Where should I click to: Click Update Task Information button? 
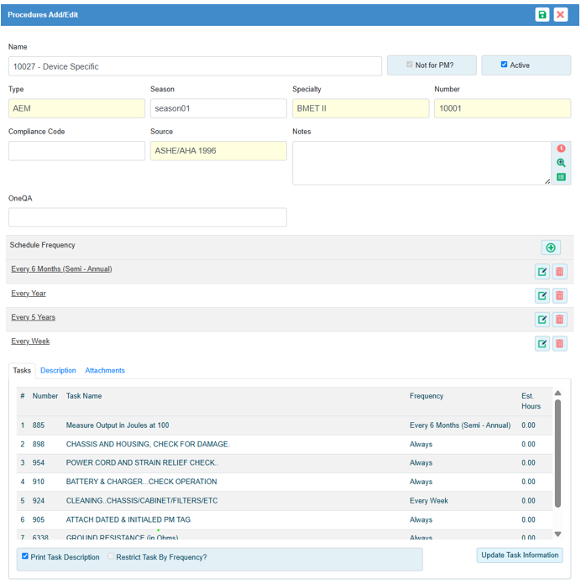pos(520,555)
